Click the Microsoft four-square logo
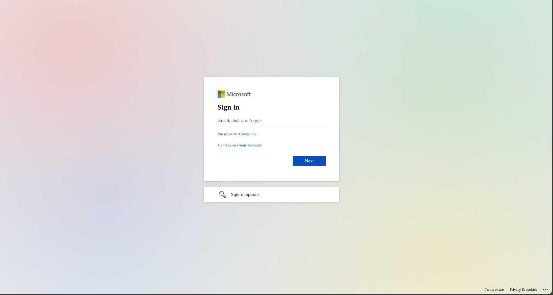Image resolution: width=553 pixels, height=295 pixels. pyautogui.click(x=221, y=94)
